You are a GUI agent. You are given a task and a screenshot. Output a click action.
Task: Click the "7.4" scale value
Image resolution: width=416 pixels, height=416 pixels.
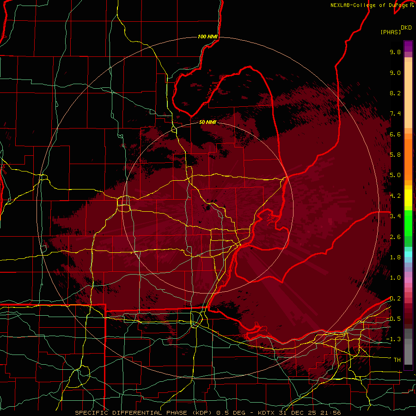(x=395, y=114)
